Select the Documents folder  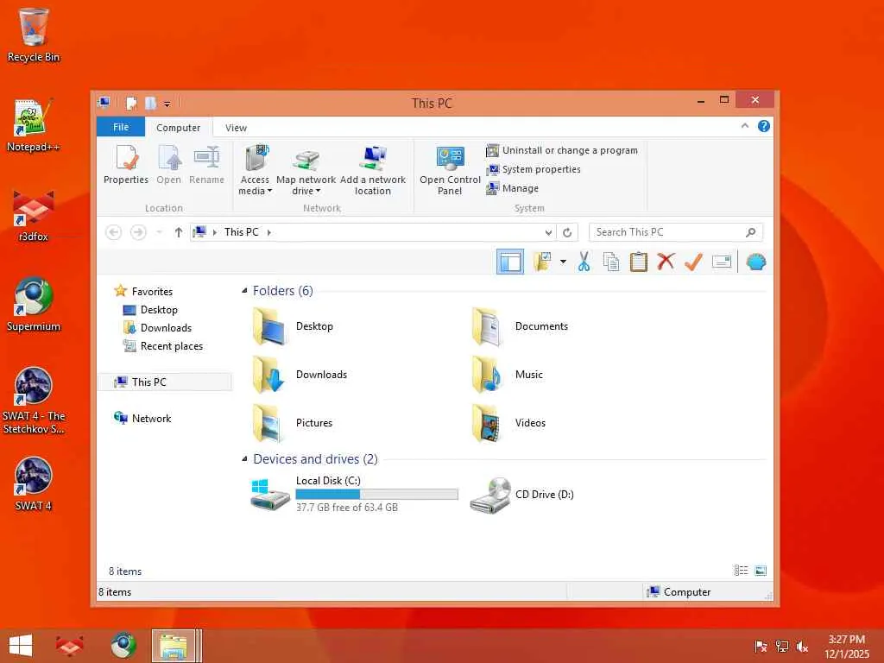(x=520, y=326)
